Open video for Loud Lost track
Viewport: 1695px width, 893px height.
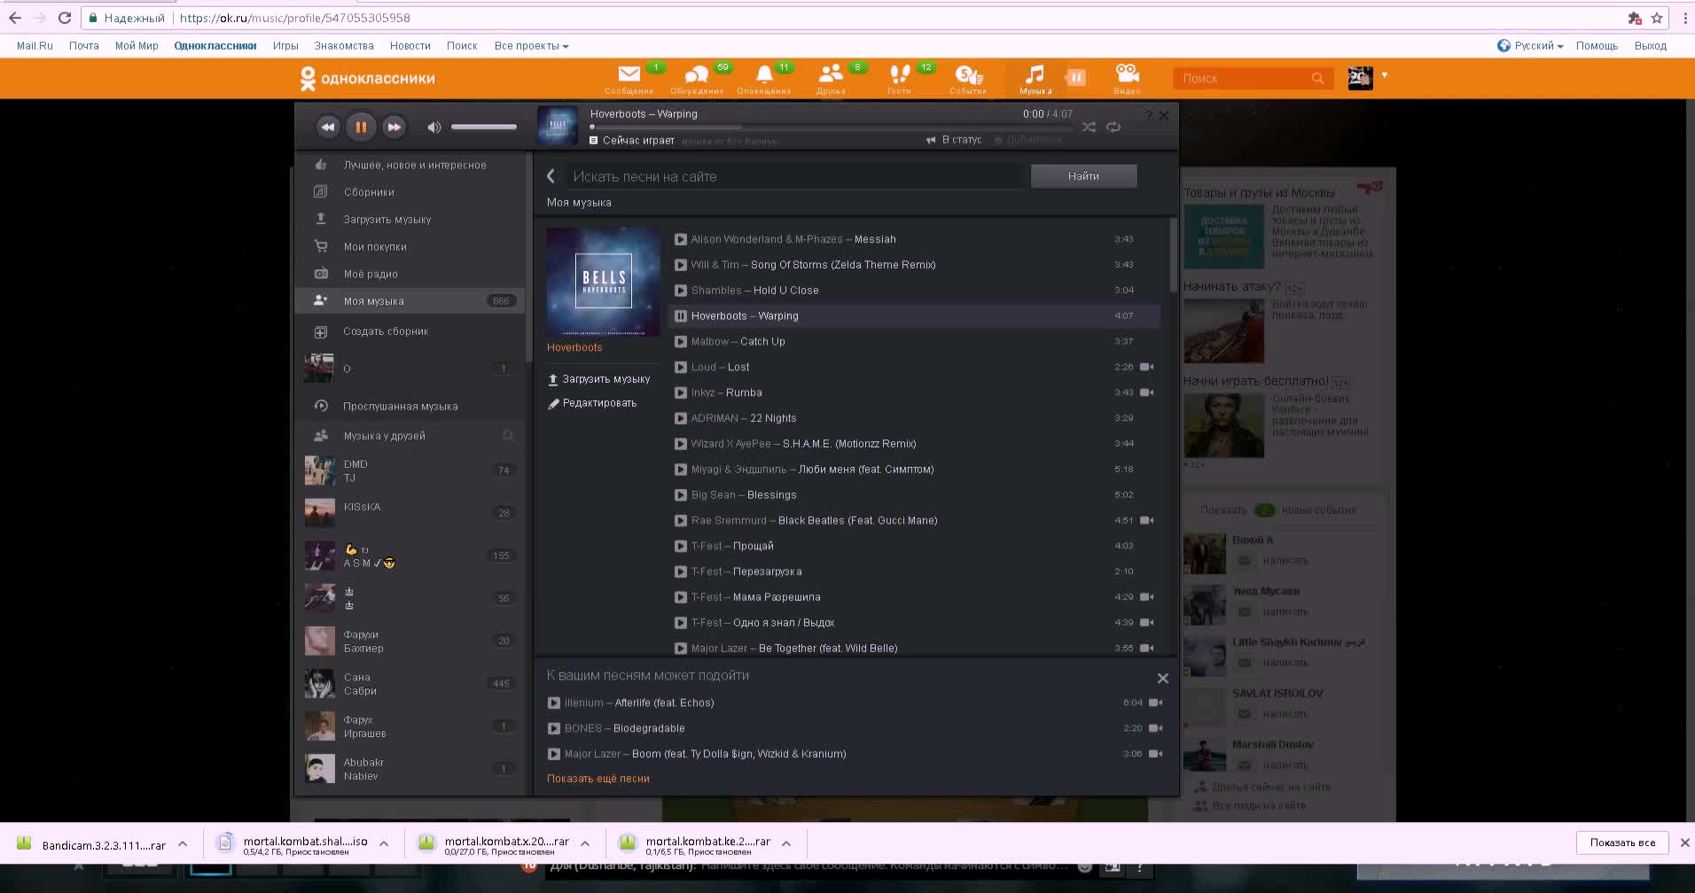click(x=1146, y=367)
